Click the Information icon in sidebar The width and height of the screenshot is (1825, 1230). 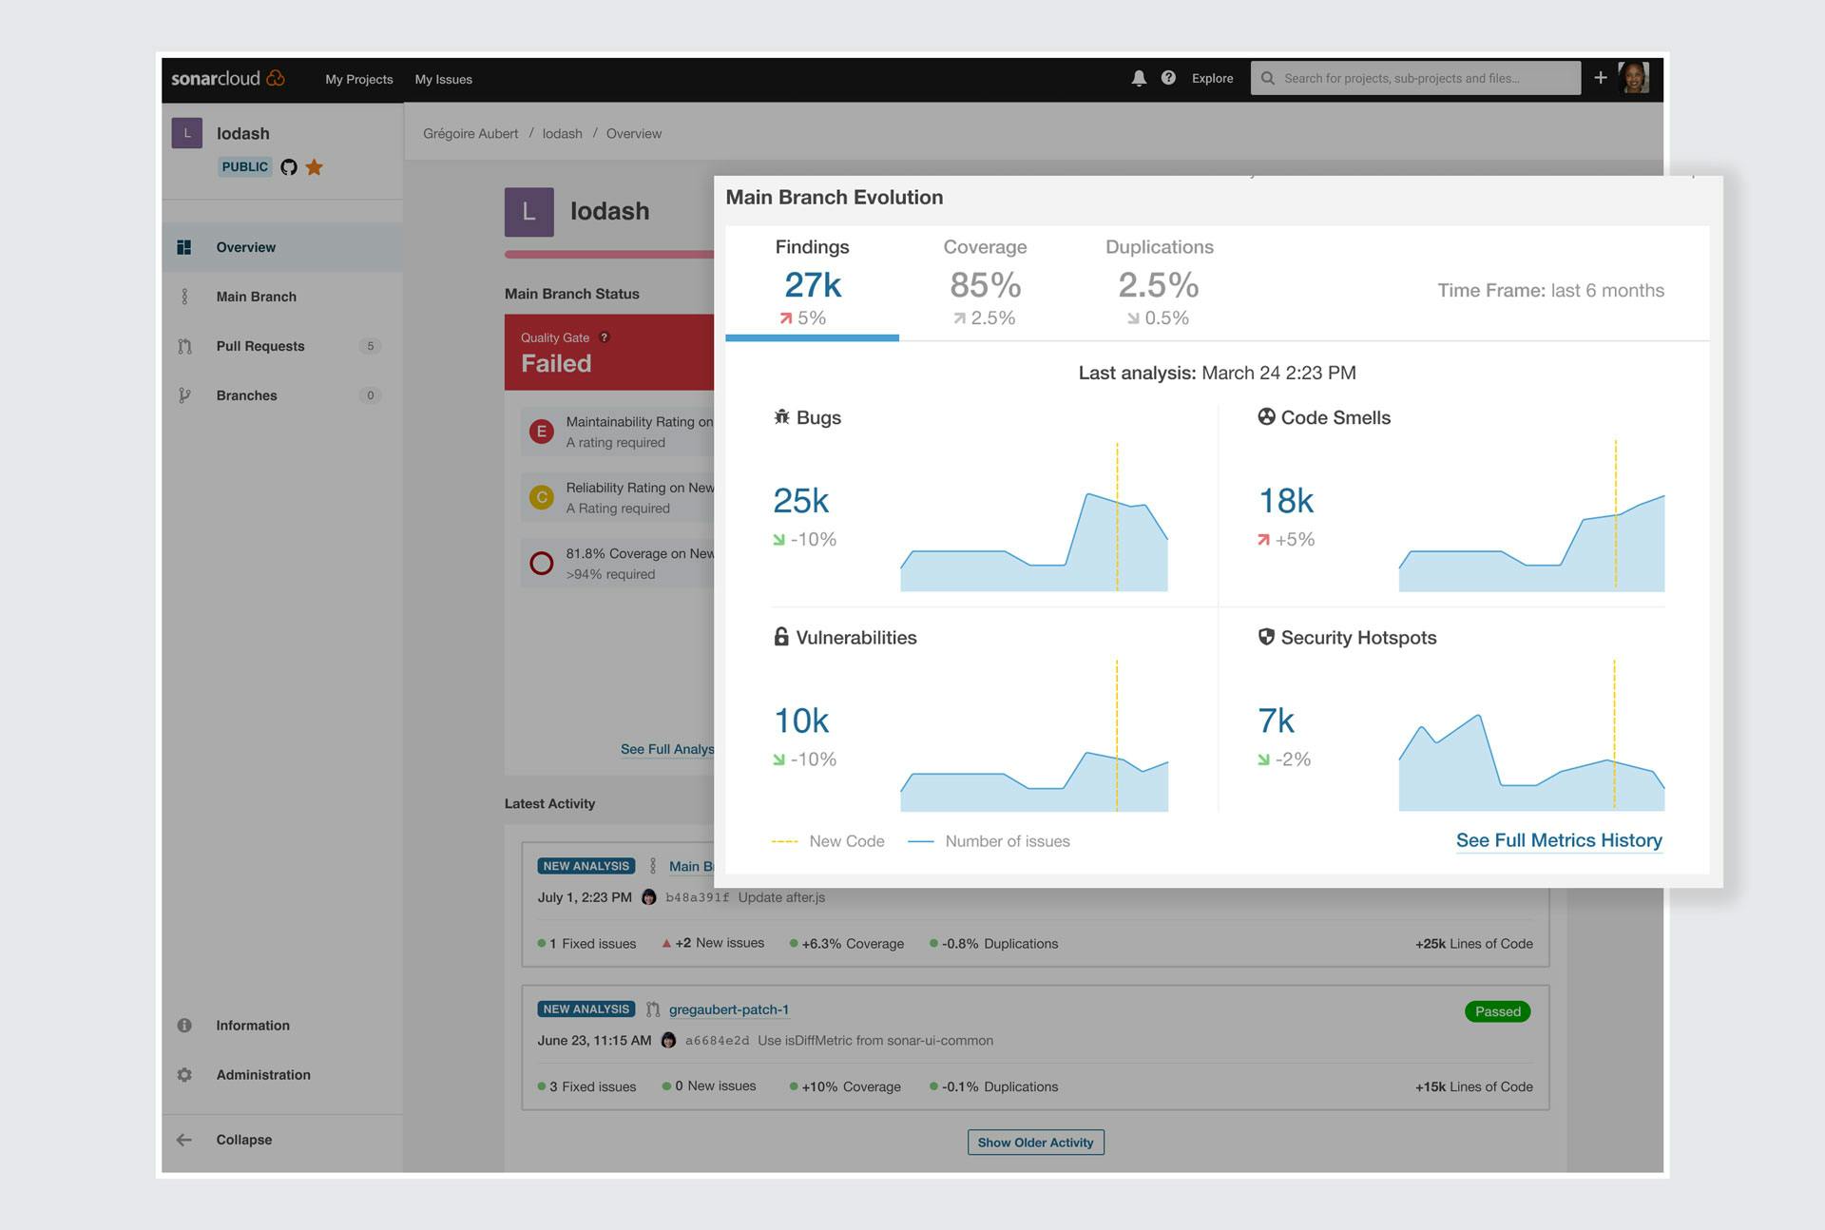click(184, 1026)
